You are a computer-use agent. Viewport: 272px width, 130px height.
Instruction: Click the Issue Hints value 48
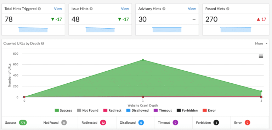click(75, 19)
